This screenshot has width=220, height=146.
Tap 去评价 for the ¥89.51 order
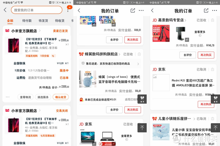click(114, 40)
